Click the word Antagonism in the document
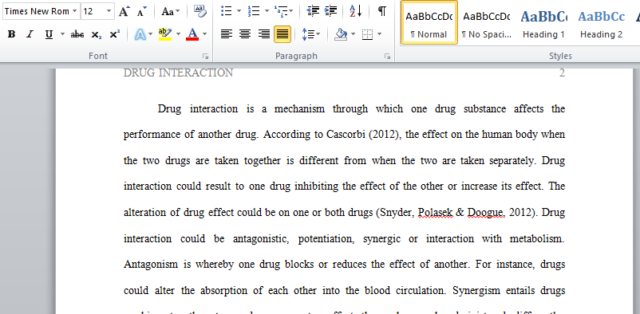This screenshot has width=640, height=314. pos(151,265)
